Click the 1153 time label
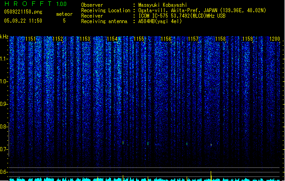 85,38
